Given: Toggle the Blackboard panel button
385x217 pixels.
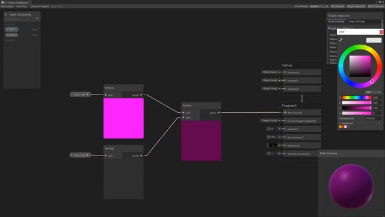Looking at the screenshot, I should click(x=337, y=7).
